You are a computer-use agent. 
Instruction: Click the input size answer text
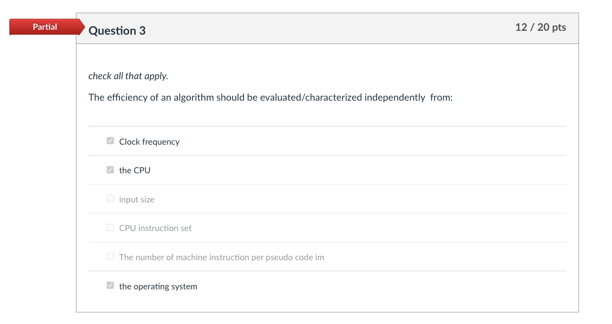coord(136,200)
